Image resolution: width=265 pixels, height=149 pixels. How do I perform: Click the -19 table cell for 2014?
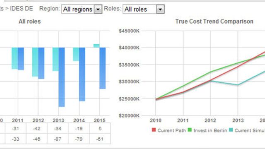79,128
